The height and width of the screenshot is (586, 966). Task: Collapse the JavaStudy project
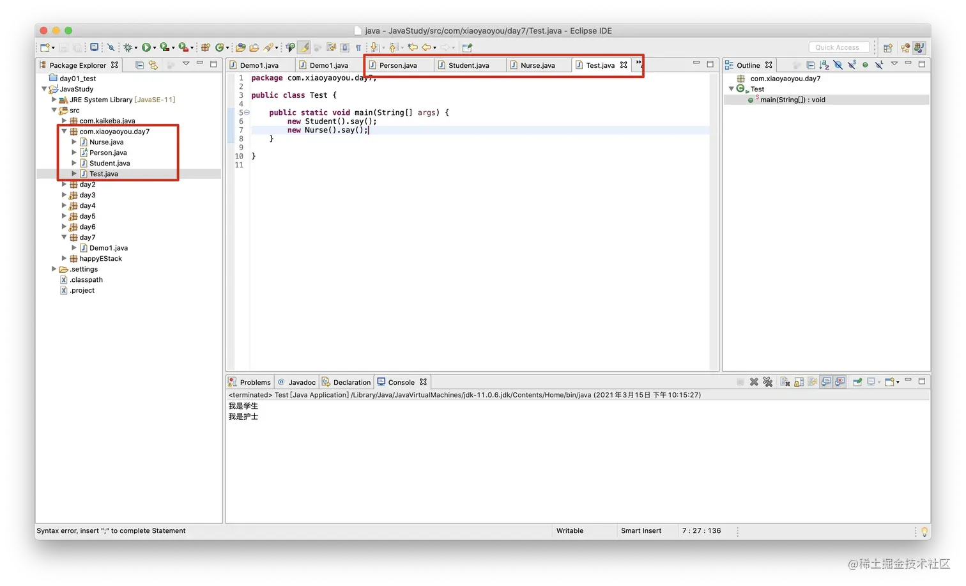(44, 89)
